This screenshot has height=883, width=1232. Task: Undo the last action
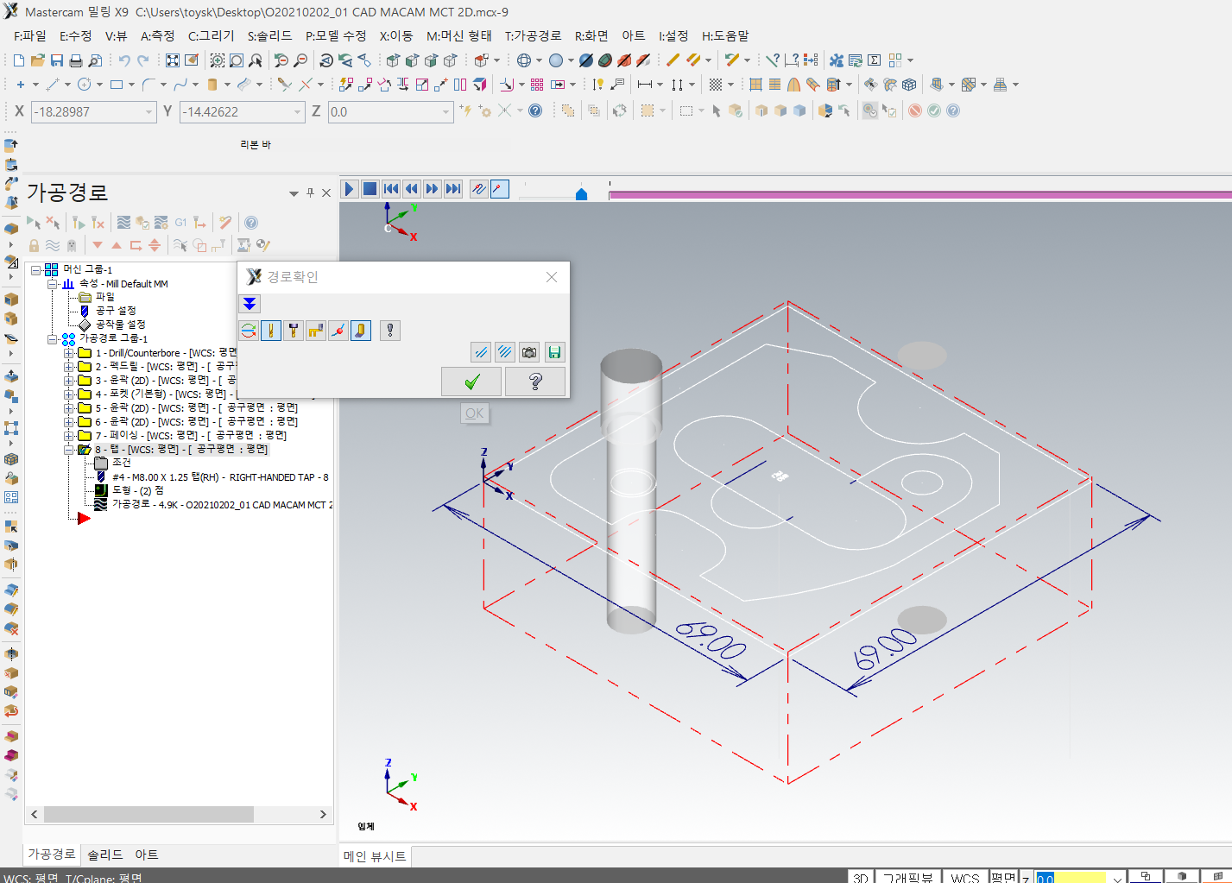(x=124, y=60)
